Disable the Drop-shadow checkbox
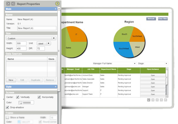Screen dimensions: 178x124 7,107
